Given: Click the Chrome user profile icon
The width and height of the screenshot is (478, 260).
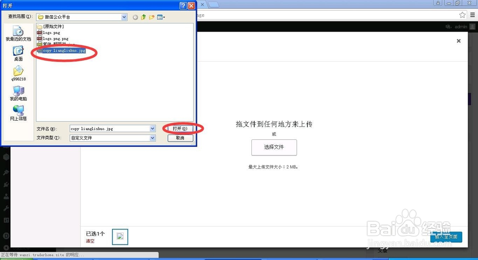Looking at the screenshot, I should (x=438, y=3).
